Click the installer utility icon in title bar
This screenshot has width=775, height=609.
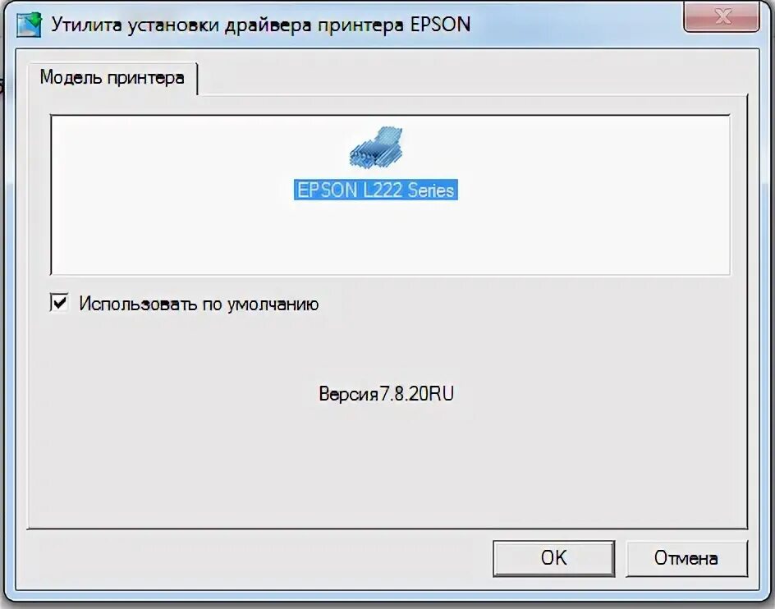coord(29,25)
